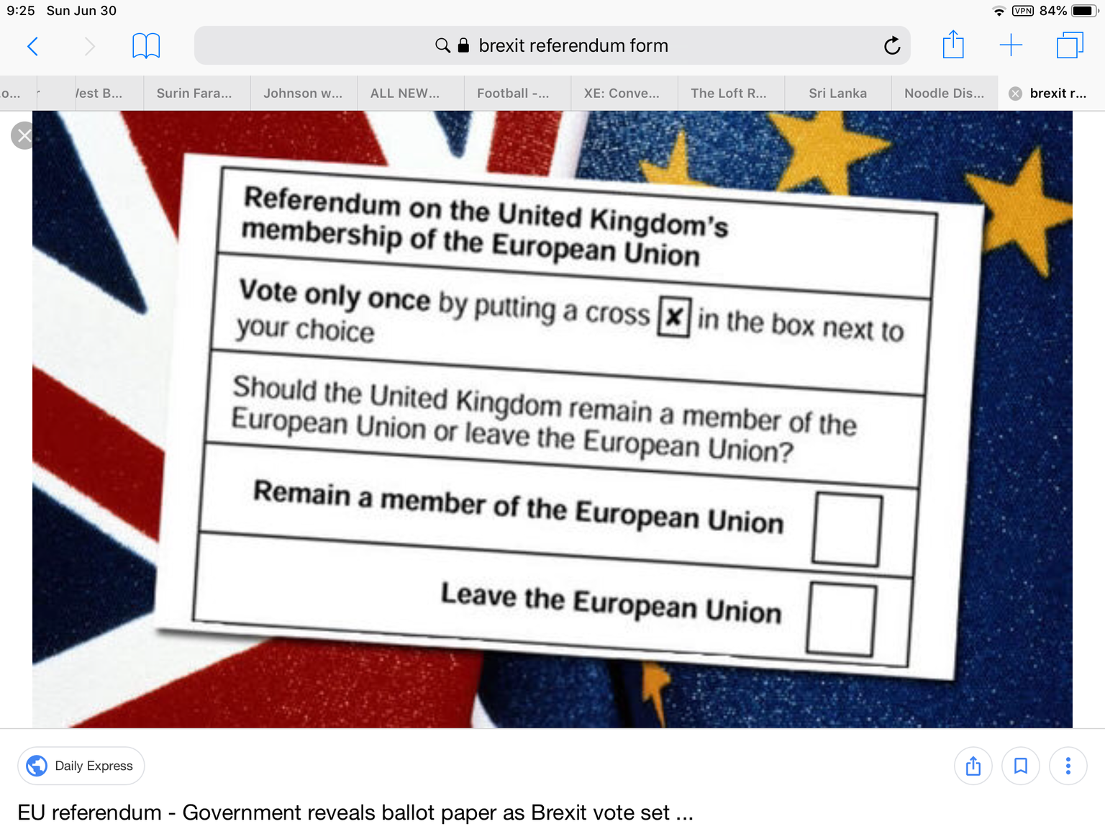This screenshot has width=1105, height=829.
Task: Open the EU referendum article title link
Action: point(355,812)
